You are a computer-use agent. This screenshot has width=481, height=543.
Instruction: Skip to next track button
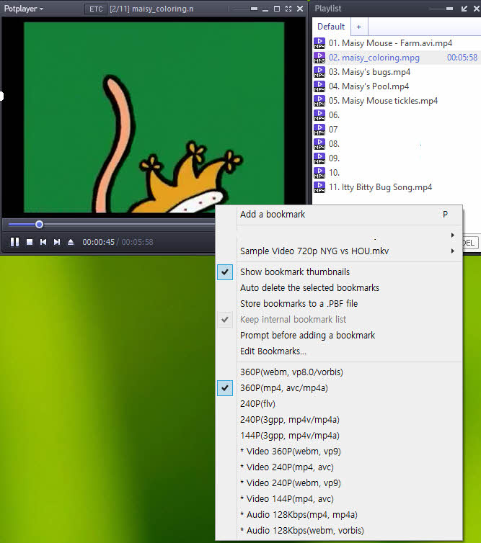pos(57,242)
